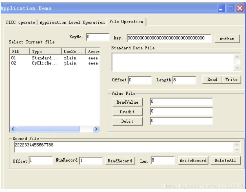Focus the Len field
This screenshot has height=192, width=246.
pos(163,160)
